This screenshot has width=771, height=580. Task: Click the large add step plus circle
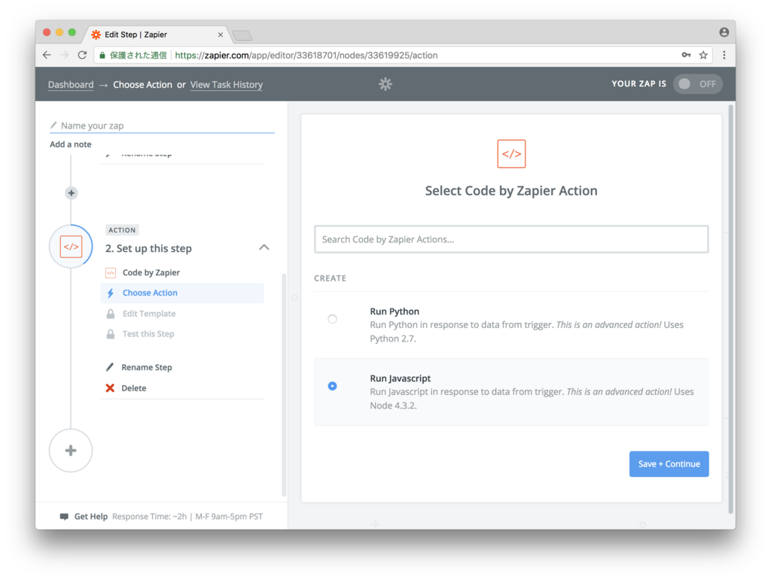pyautogui.click(x=71, y=451)
